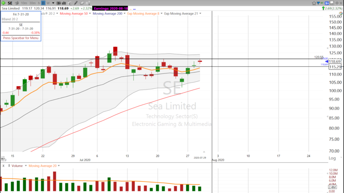344x193 pixels.
Task: Close the volume pane with X
Action: point(3,166)
